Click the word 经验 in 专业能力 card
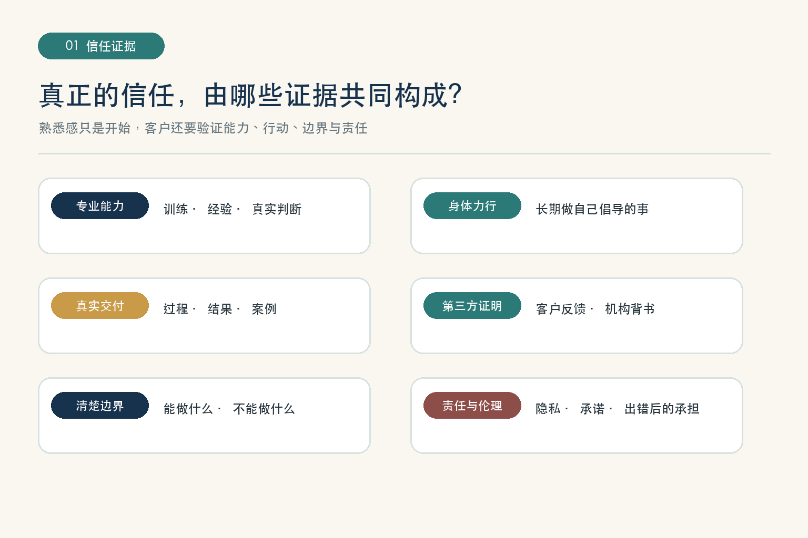Image resolution: width=808 pixels, height=538 pixels. tap(220, 209)
